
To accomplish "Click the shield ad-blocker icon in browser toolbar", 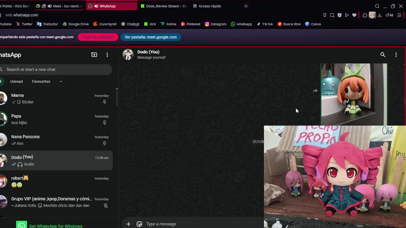I will 339,15.
